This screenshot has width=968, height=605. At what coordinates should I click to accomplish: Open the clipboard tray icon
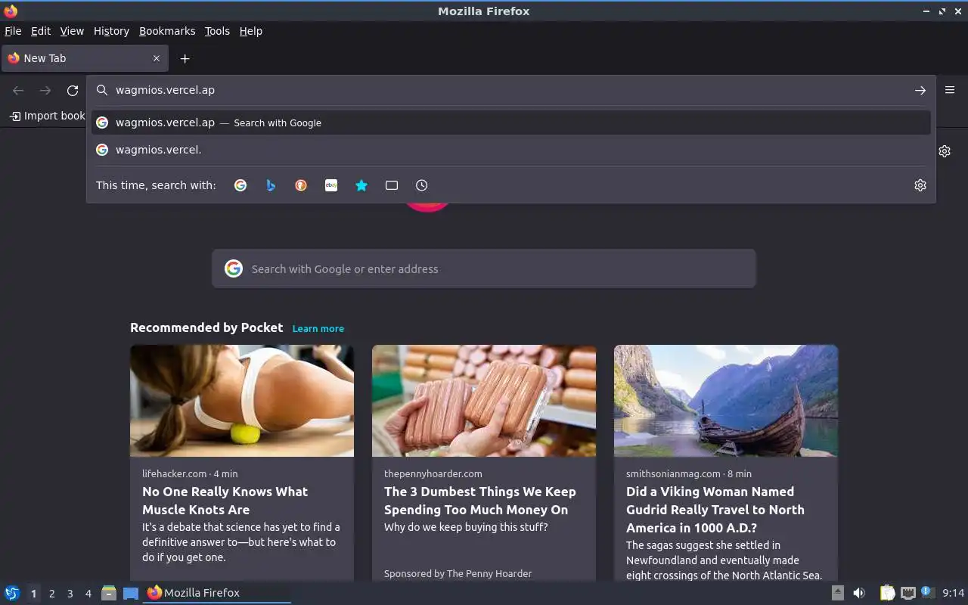(x=887, y=593)
